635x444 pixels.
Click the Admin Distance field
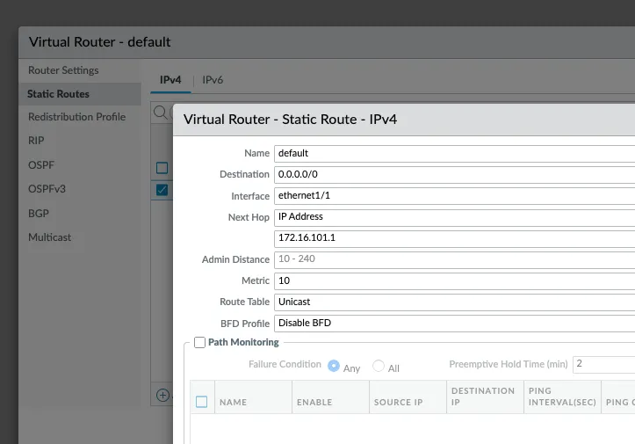454,259
